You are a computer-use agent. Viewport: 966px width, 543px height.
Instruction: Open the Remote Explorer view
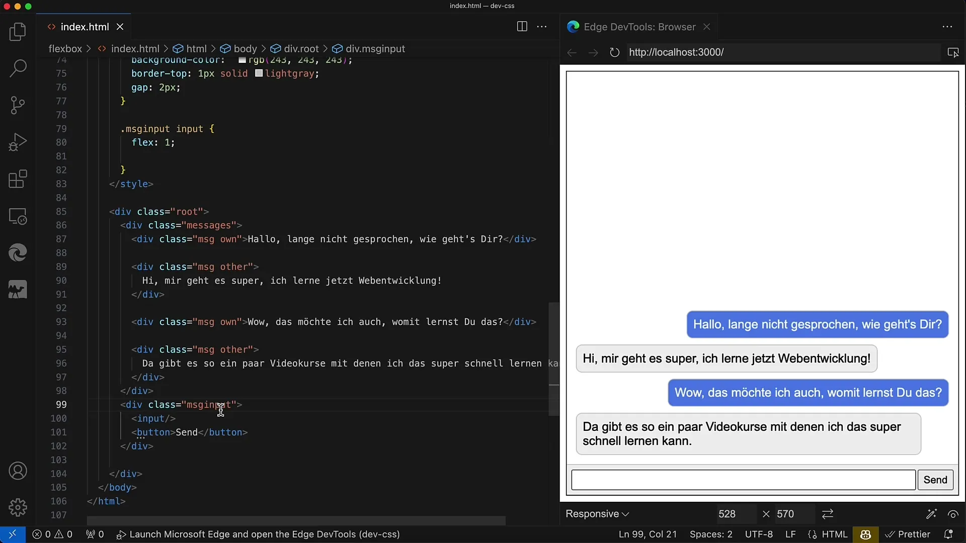click(x=18, y=216)
